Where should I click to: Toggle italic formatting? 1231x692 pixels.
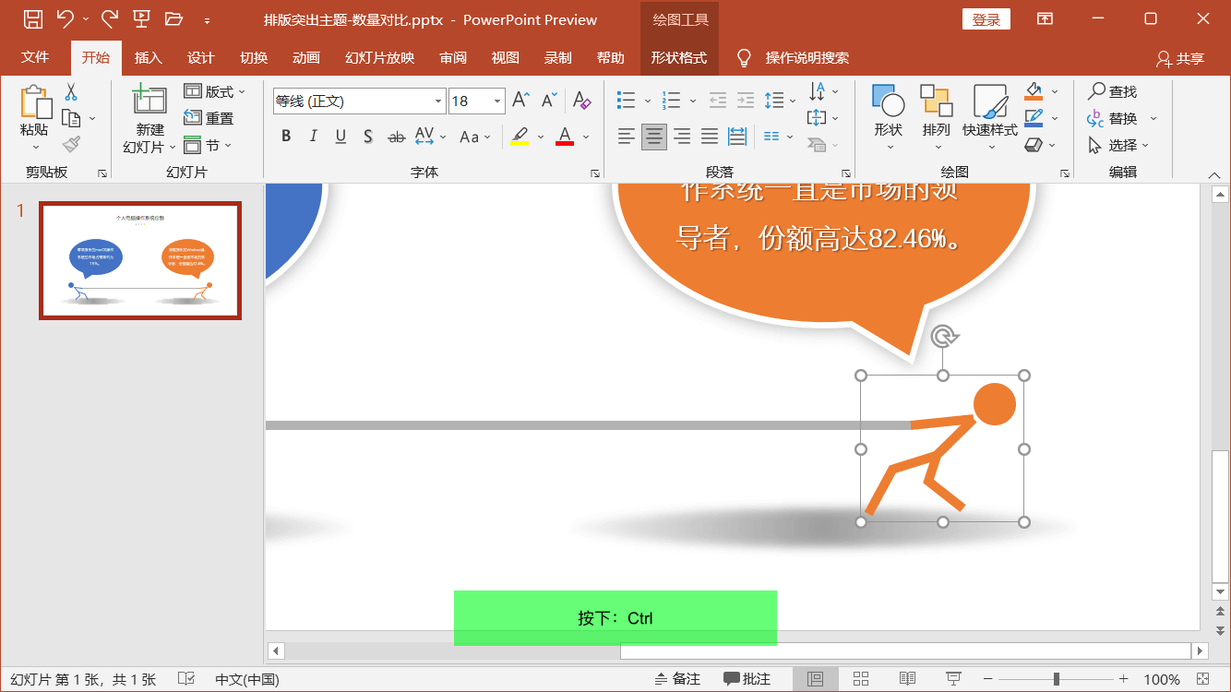coord(313,136)
